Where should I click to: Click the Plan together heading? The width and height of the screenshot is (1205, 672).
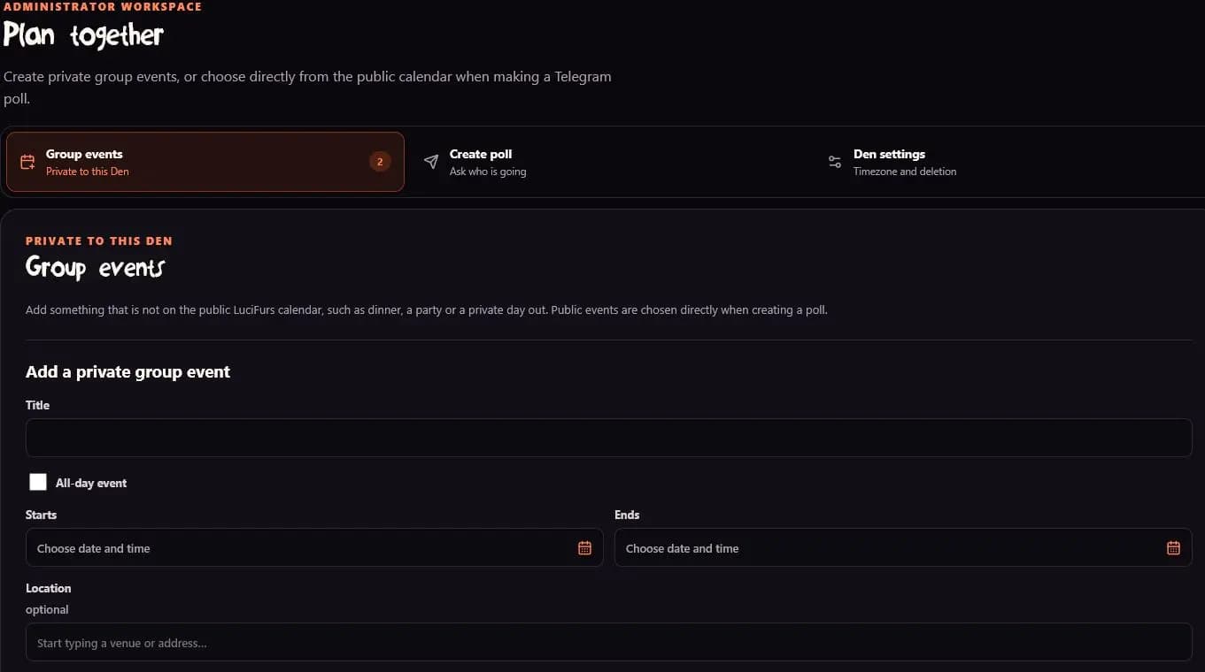pyautogui.click(x=83, y=35)
